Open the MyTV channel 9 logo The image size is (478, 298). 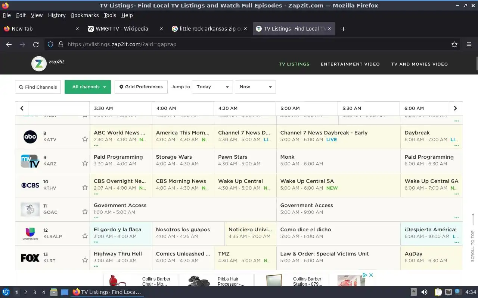pyautogui.click(x=30, y=161)
